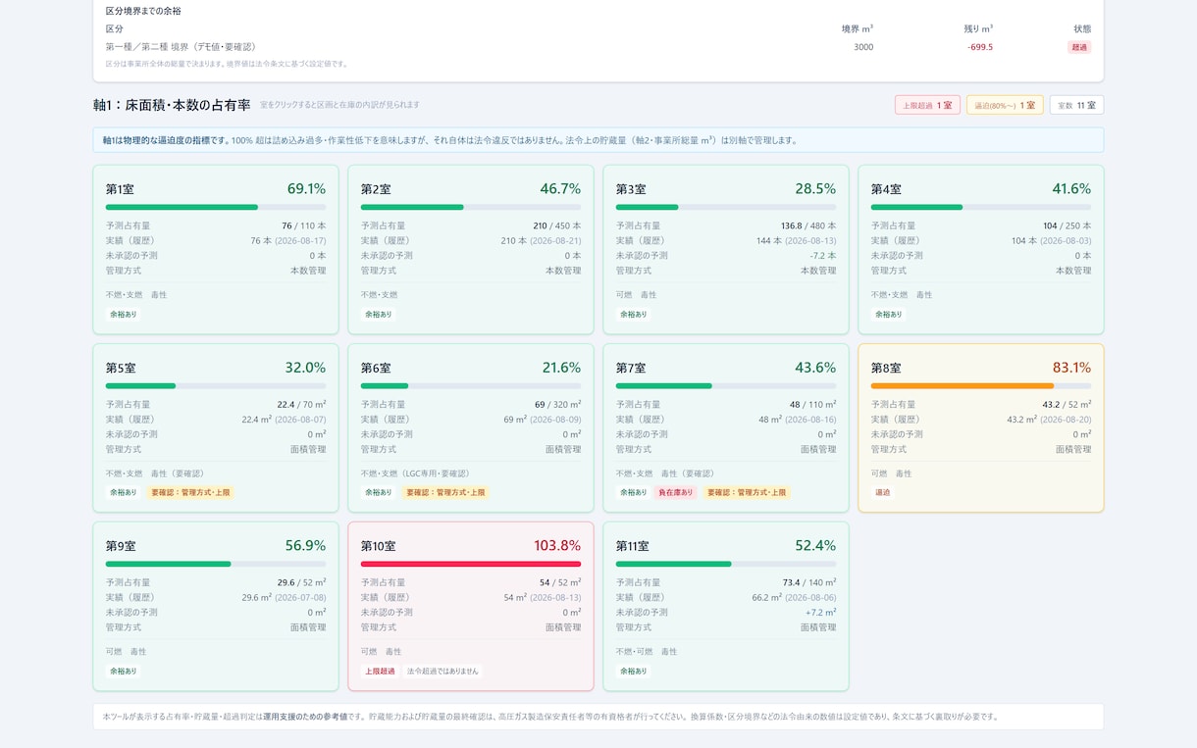
Task: Open the 第1室 room card
Action: tap(216, 250)
